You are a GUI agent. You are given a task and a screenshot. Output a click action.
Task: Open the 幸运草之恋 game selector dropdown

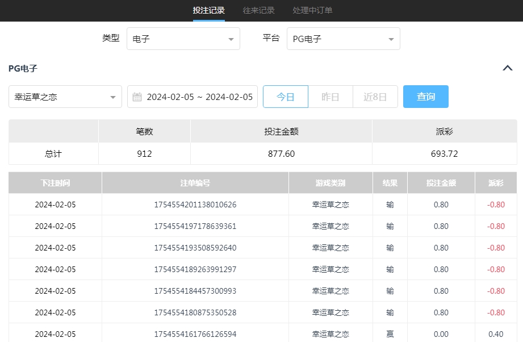tap(65, 97)
